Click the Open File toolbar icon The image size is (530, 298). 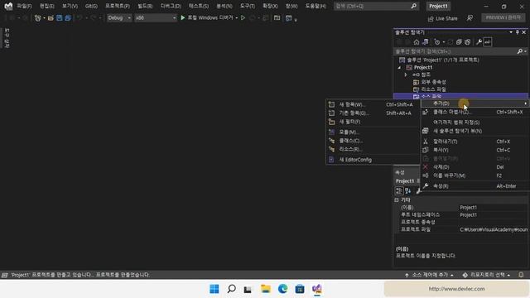coord(51,18)
